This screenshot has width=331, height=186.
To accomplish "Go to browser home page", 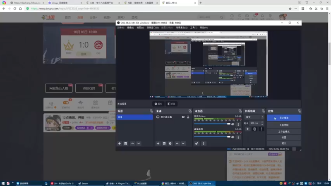I will pos(20,9).
